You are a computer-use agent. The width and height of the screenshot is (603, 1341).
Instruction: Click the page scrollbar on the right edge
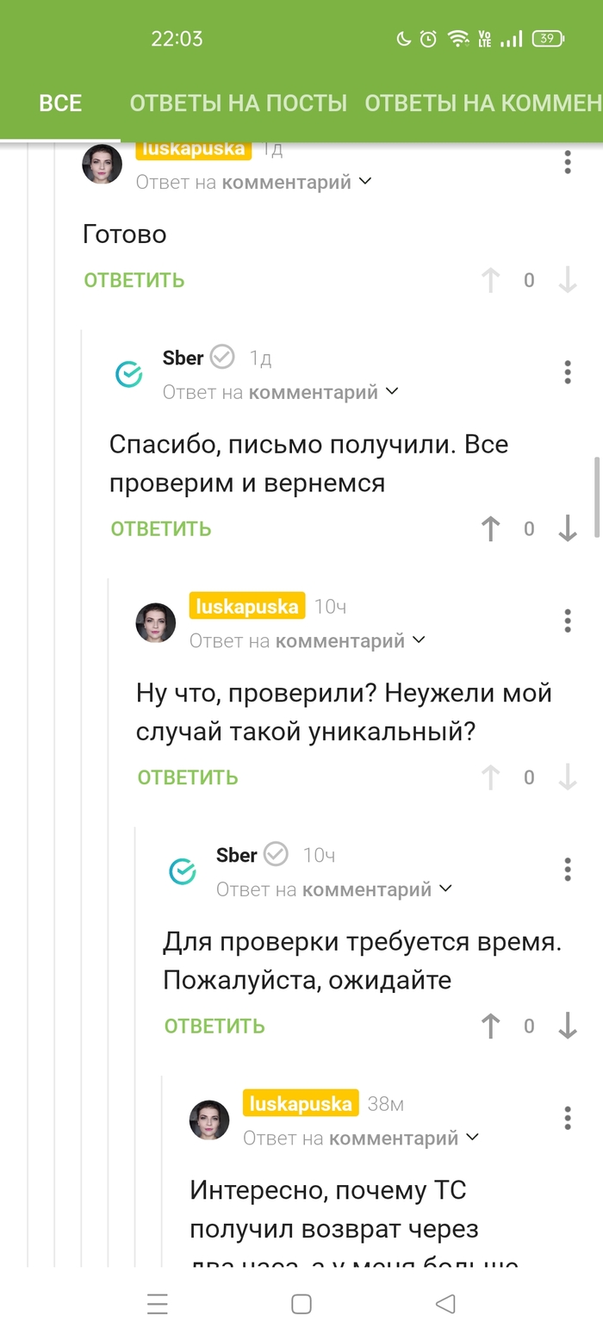(x=597, y=497)
